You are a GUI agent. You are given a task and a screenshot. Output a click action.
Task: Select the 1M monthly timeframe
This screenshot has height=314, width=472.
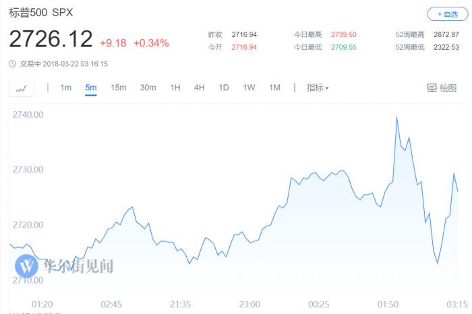(274, 88)
